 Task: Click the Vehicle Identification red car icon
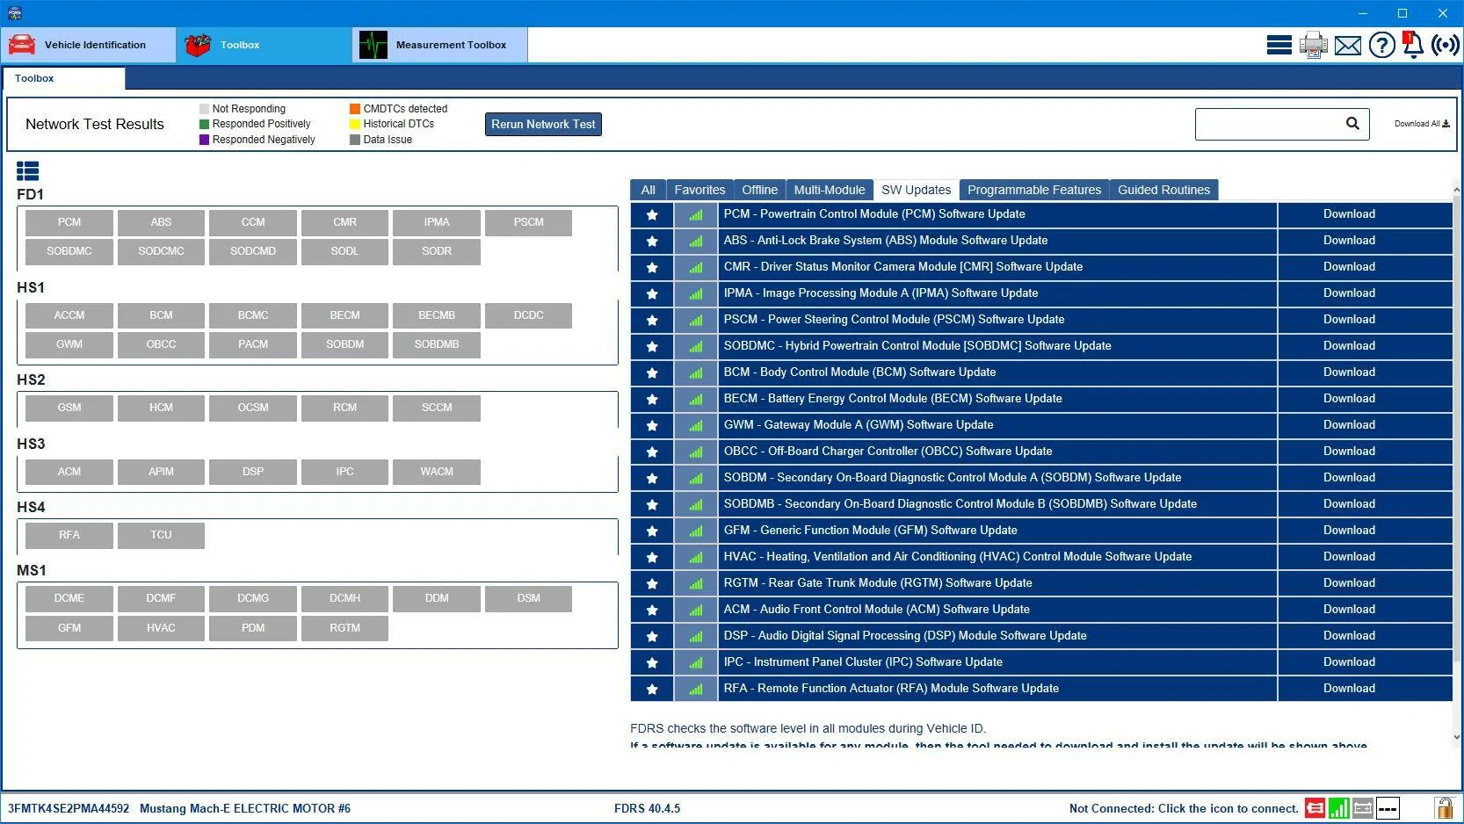coord(22,45)
